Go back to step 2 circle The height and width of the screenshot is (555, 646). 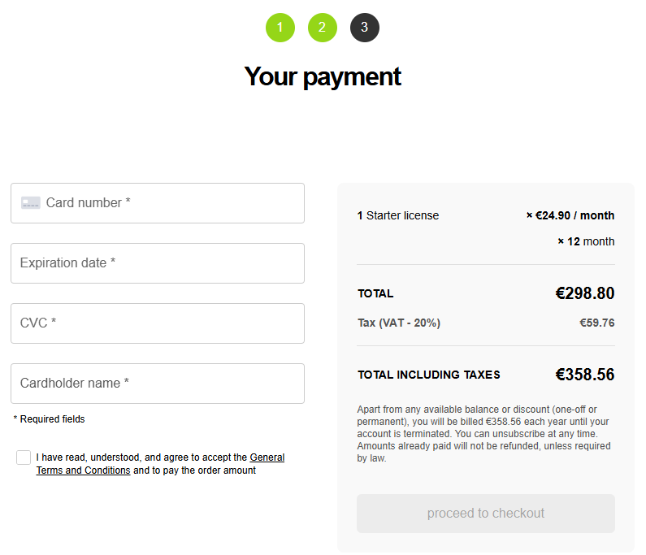coord(323,28)
